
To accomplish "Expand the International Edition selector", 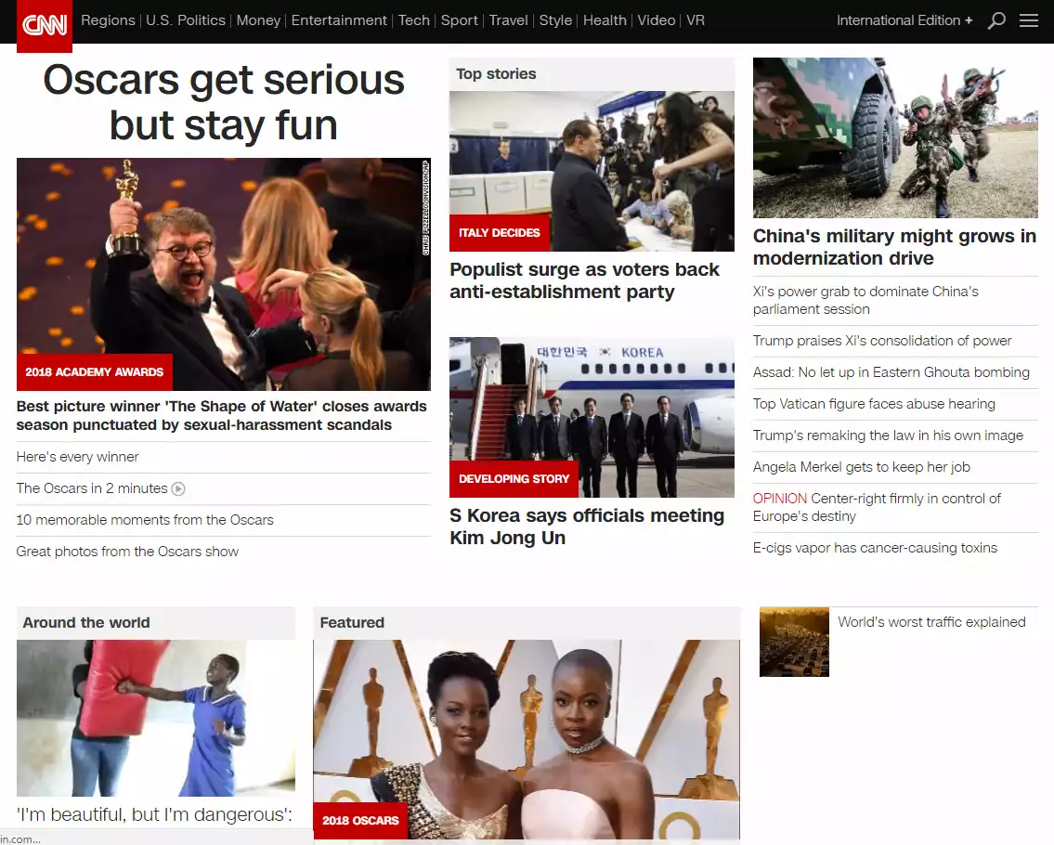I will click(x=904, y=20).
